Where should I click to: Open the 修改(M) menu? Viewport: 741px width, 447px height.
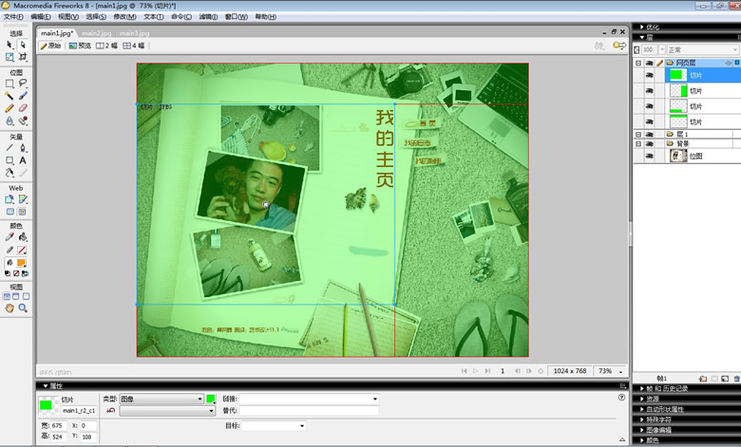click(x=124, y=17)
